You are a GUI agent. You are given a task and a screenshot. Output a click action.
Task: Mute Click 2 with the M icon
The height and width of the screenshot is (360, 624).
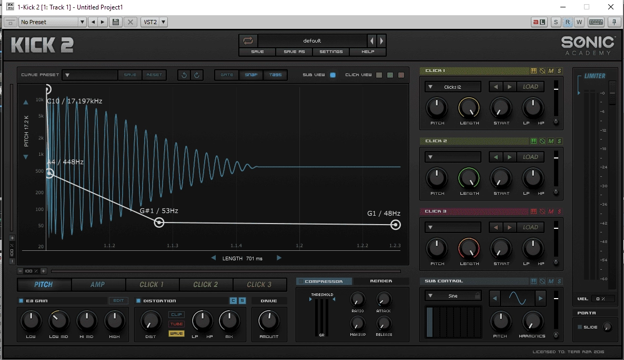(551, 141)
